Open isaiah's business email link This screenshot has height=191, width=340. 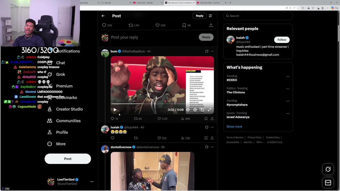257,55
